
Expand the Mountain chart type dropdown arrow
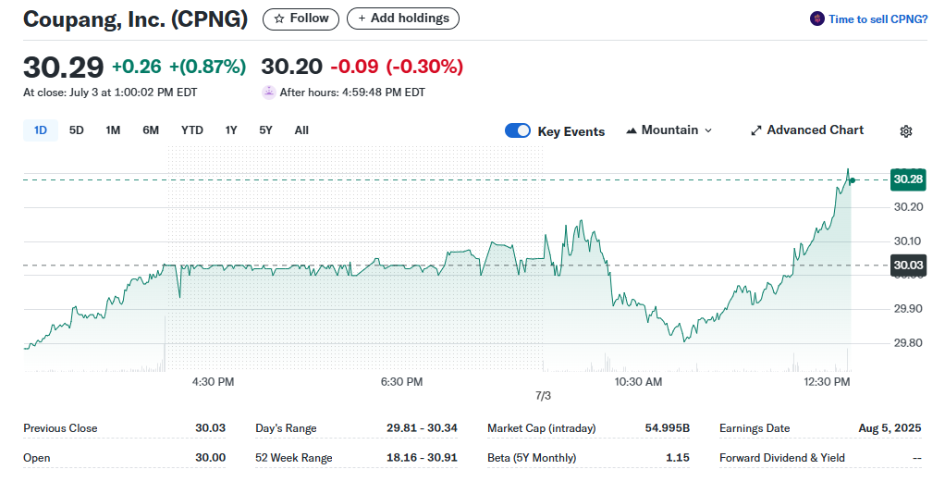tap(708, 130)
